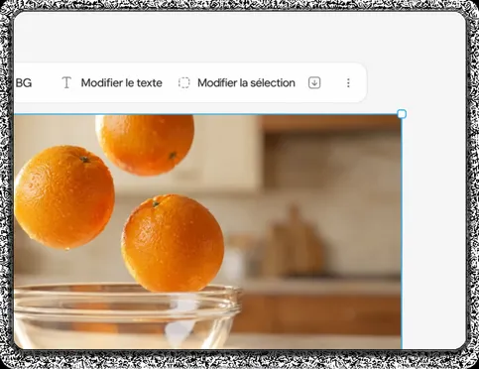Screen dimensions: 479x369
Task: Select the oranges image on canvas
Action: (x=207, y=231)
